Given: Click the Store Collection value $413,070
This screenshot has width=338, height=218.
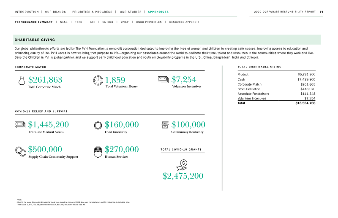Looking at the screenshot, I should [x=308, y=89].
